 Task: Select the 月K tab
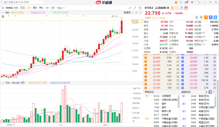(41, 8)
